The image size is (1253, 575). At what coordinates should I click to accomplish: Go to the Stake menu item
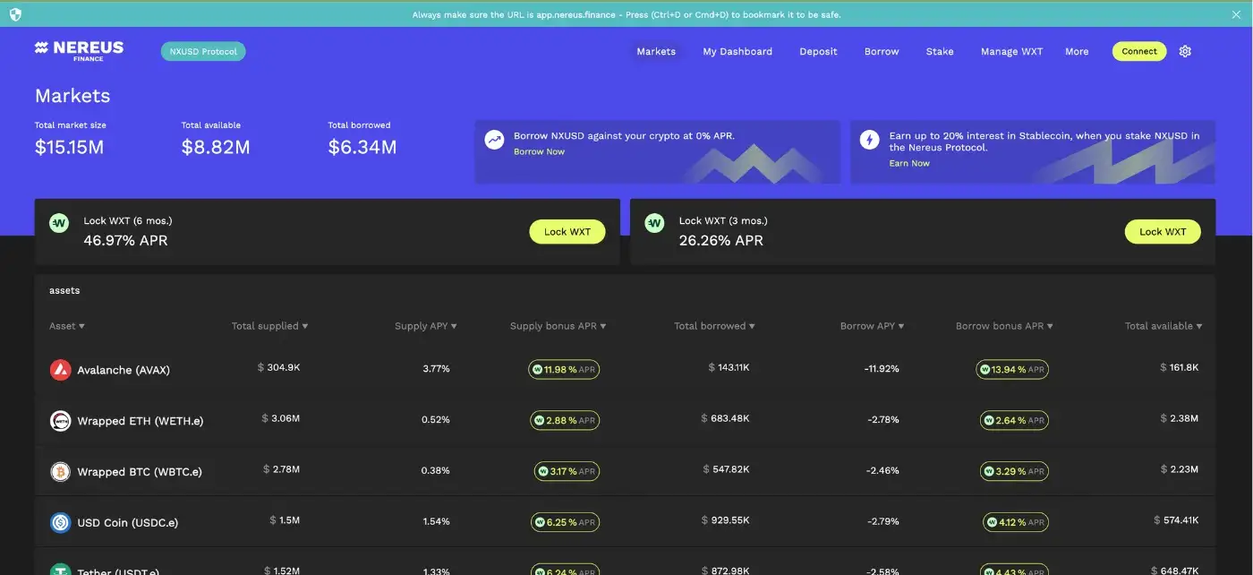click(x=939, y=51)
